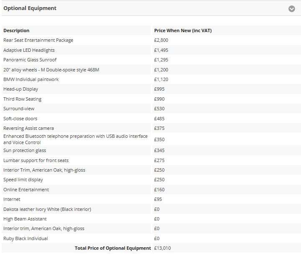The height and width of the screenshot is (261, 301).
Task: Select the Adaptive LED Headlights row
Action: coord(151,50)
